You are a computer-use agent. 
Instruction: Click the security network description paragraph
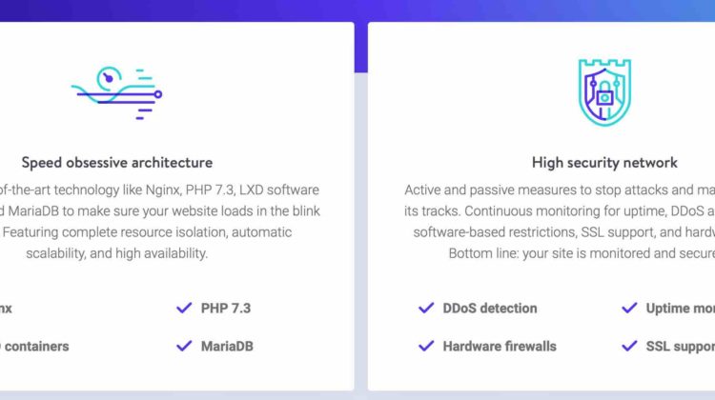click(560, 221)
